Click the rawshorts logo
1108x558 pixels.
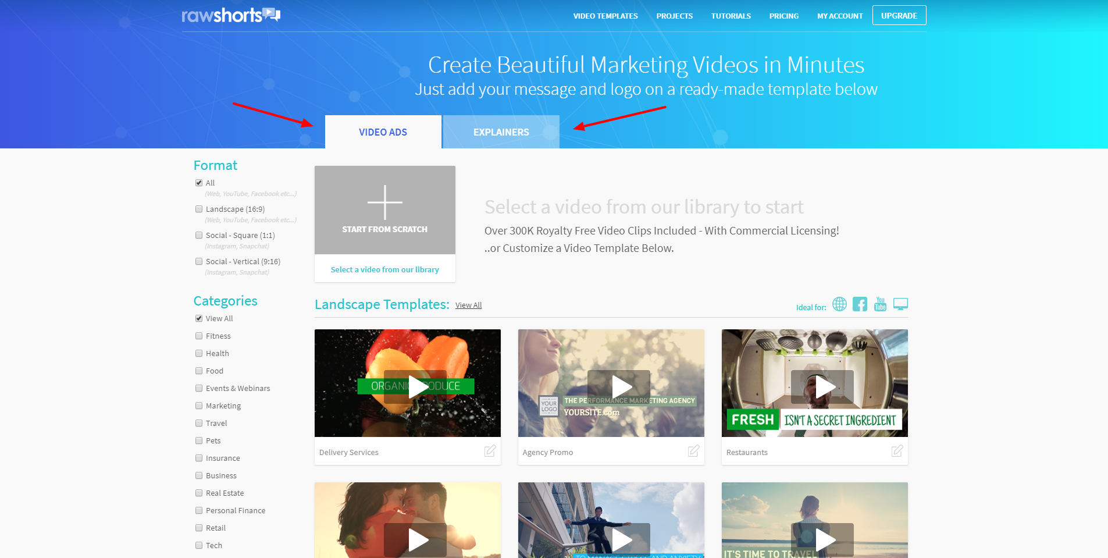pos(231,15)
